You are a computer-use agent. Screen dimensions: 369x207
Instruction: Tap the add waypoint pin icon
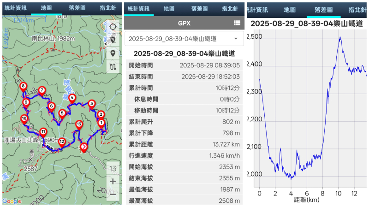point(113,53)
